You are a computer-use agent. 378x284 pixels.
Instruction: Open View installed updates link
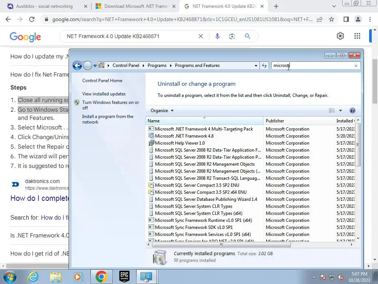[x=104, y=94]
